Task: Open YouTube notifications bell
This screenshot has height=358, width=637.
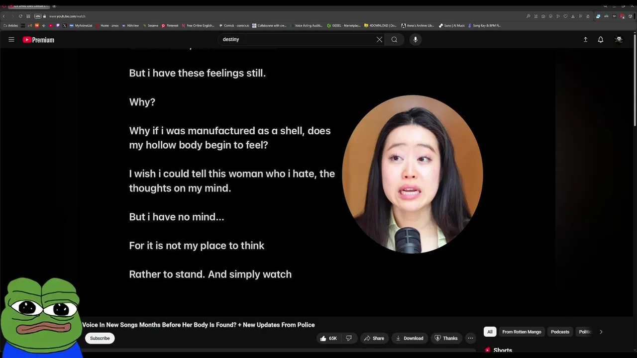Action: [x=601, y=40]
